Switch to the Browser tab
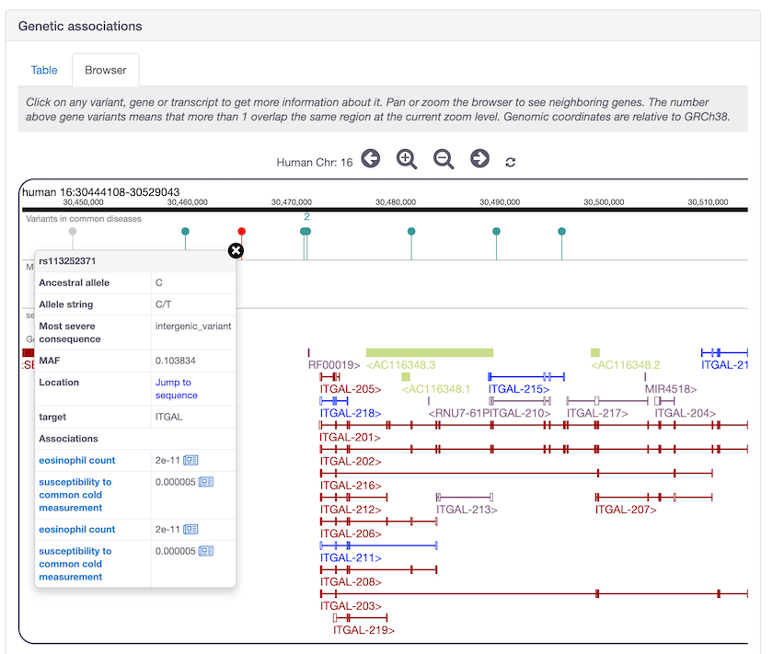 point(105,69)
